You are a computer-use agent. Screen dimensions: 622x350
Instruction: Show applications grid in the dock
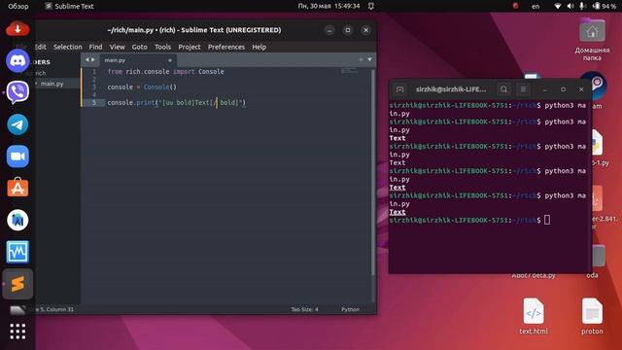point(17,332)
